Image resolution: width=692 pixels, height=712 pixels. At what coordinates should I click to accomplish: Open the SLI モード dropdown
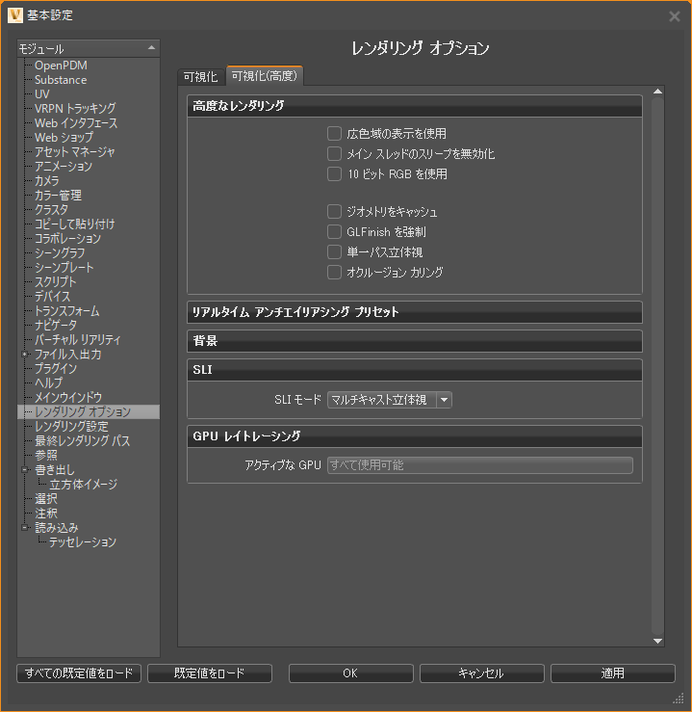(x=389, y=400)
